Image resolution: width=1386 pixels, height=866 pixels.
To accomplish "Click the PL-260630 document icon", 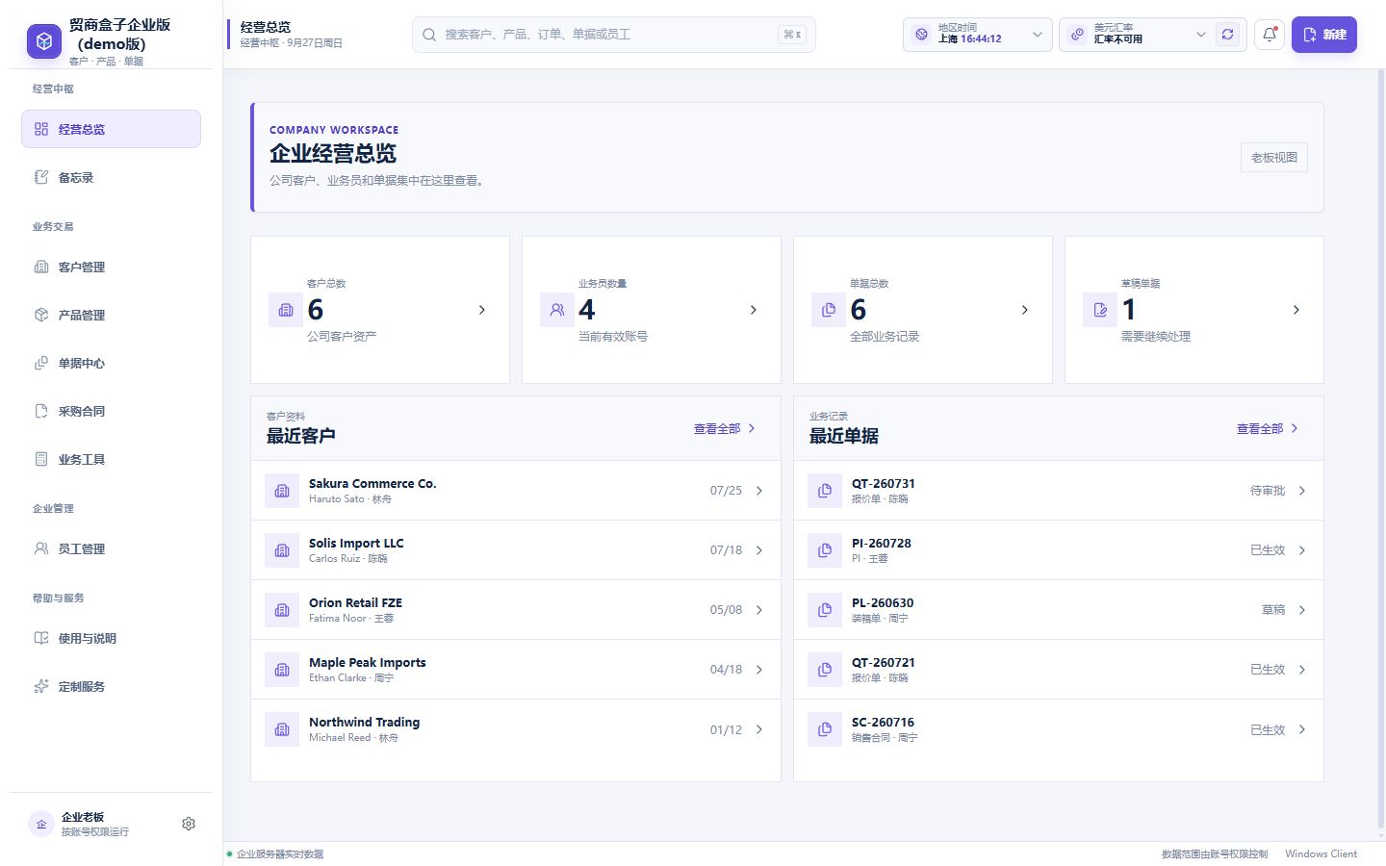I will (825, 610).
